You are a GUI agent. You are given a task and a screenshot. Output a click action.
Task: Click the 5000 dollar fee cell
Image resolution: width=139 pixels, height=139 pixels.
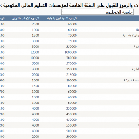36,63
